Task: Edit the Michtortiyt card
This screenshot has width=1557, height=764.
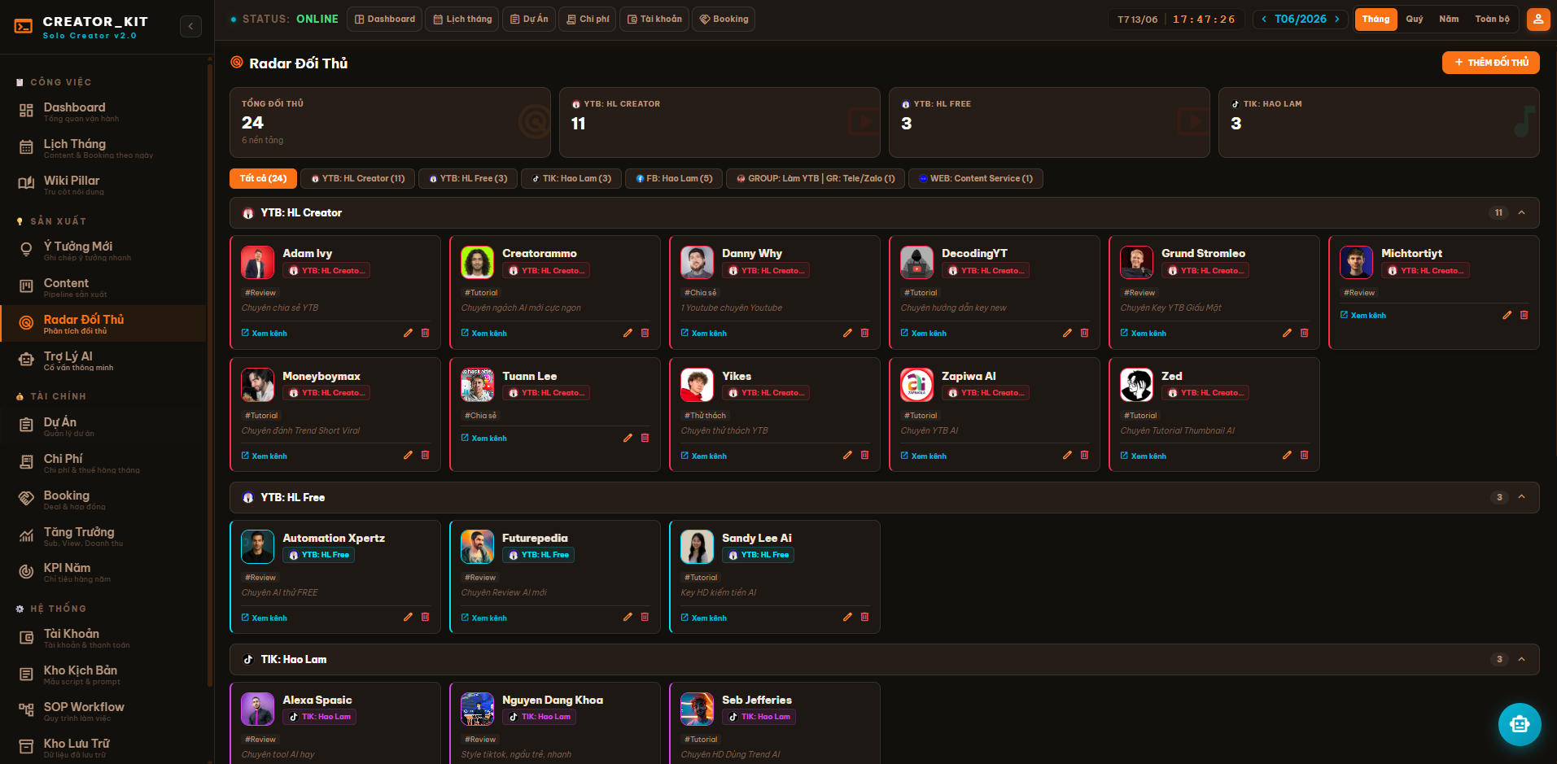Action: coord(1507,315)
